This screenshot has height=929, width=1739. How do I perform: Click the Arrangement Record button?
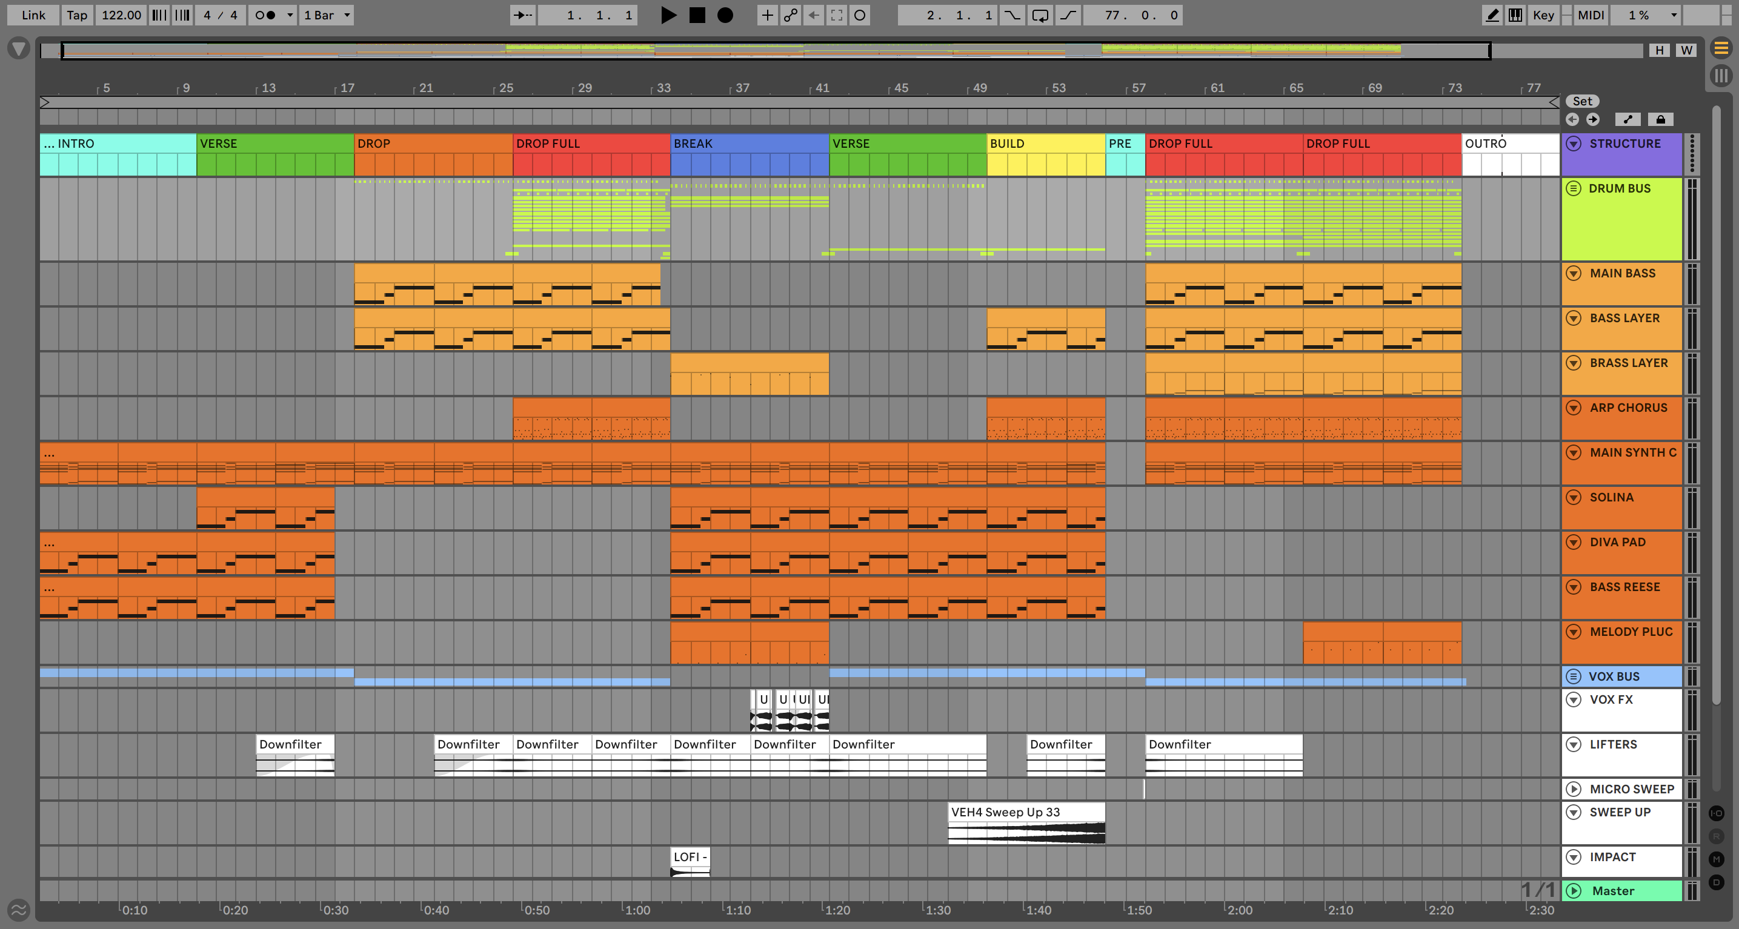coord(725,15)
